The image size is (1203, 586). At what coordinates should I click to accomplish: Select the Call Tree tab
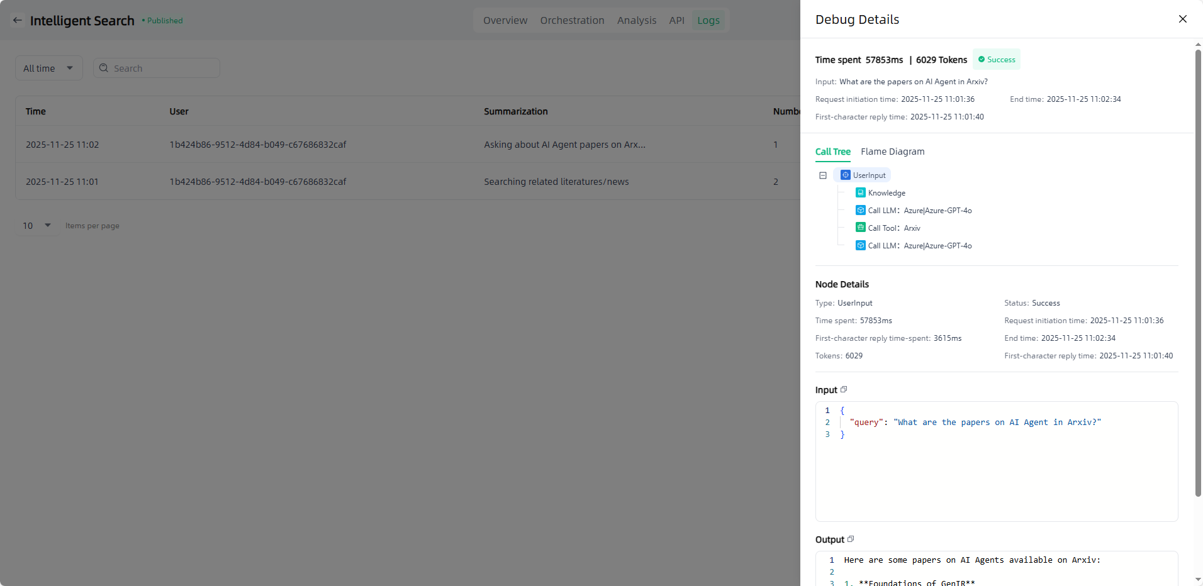pyautogui.click(x=832, y=152)
